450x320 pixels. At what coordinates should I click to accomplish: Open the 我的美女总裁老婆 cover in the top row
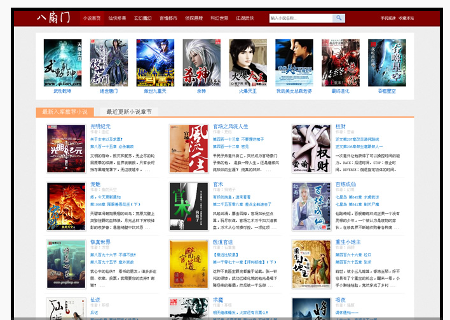pos(294,62)
